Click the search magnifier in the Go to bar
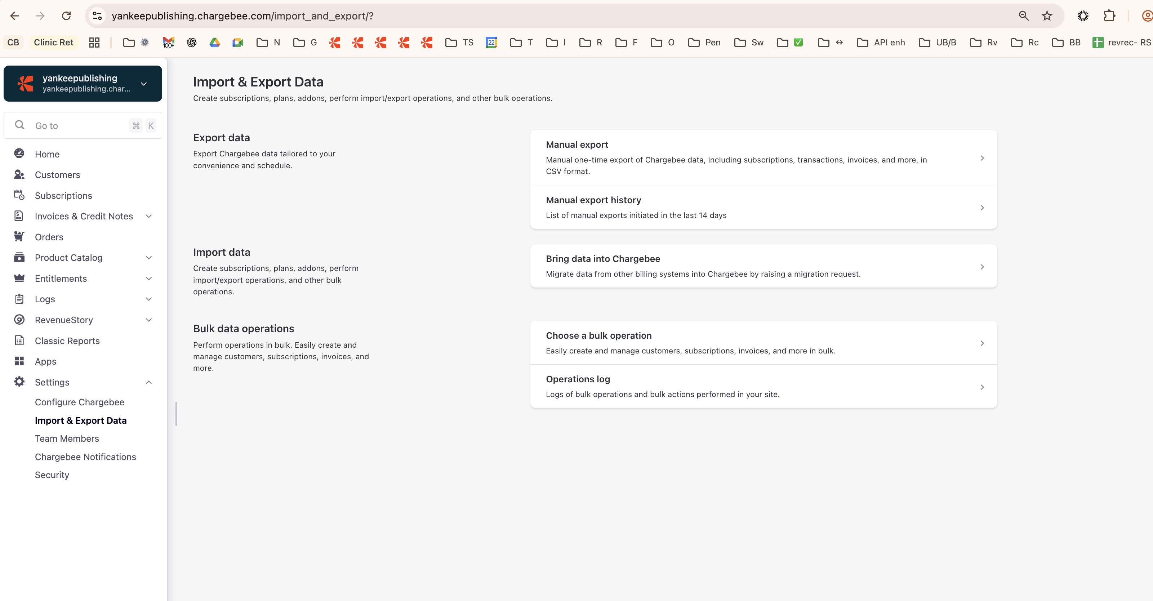The height and width of the screenshot is (601, 1153). coord(20,125)
